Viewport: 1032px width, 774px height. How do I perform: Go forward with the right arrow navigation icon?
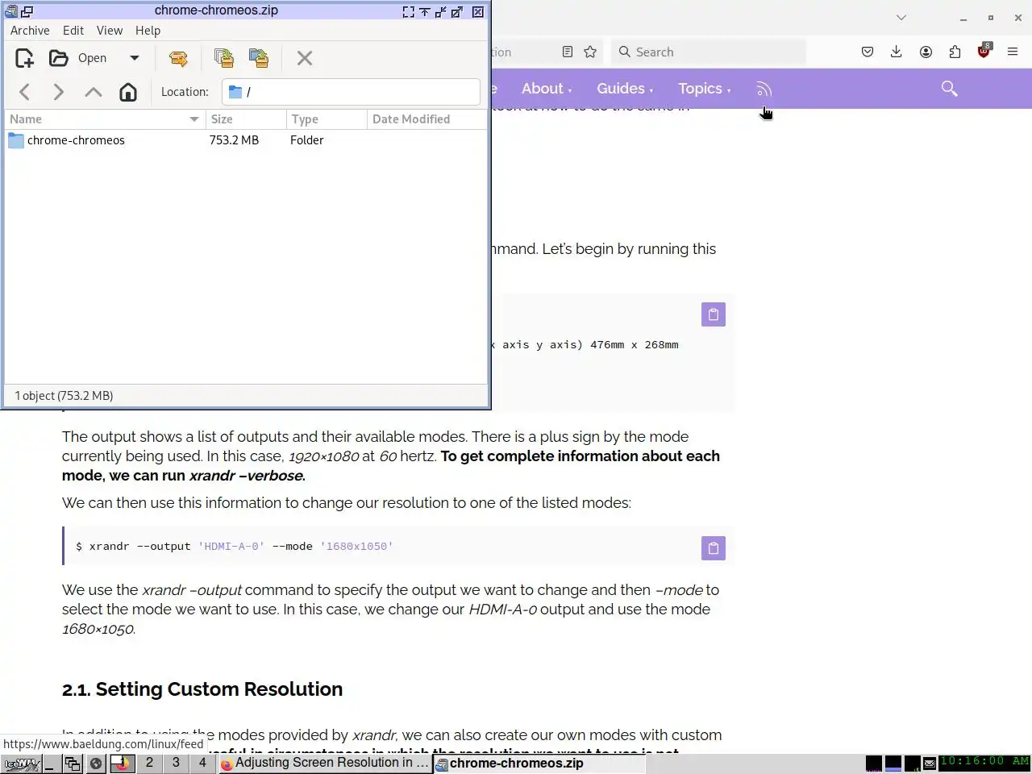(59, 92)
